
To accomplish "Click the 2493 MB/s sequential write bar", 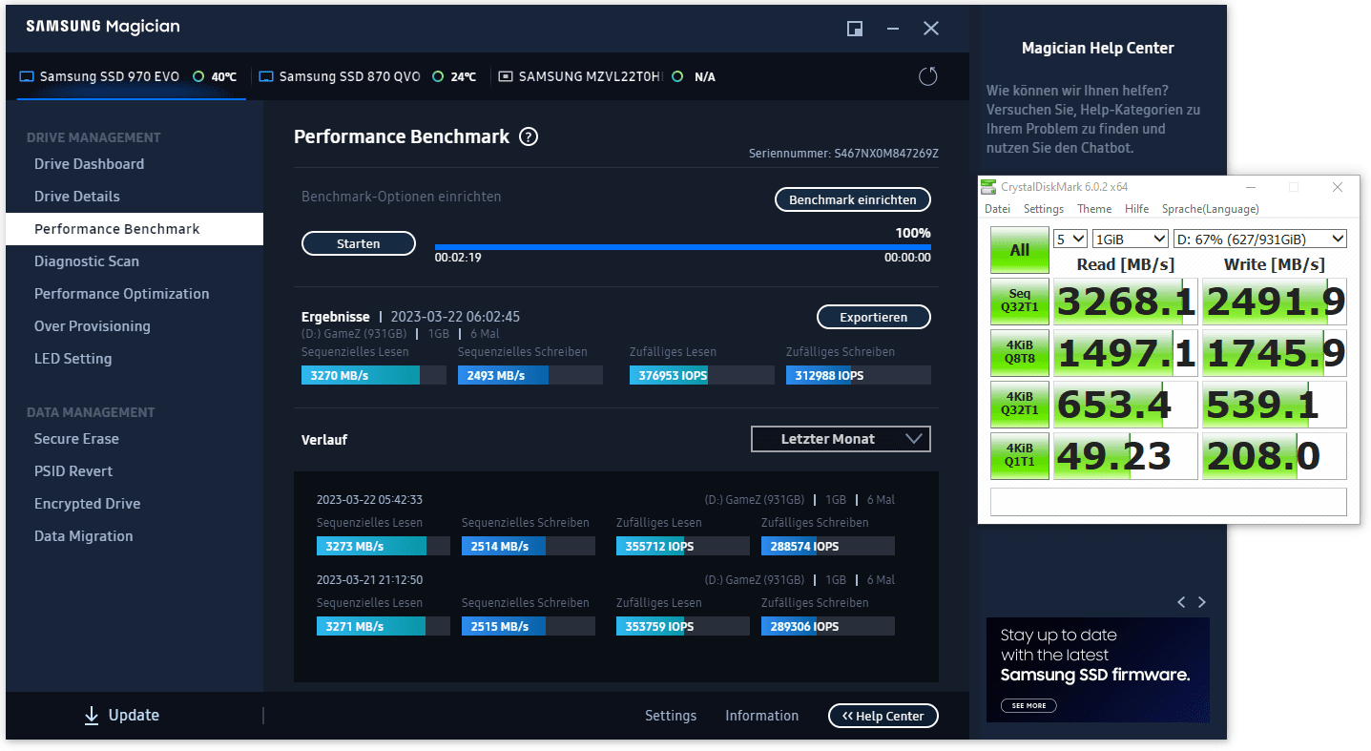I will click(530, 376).
